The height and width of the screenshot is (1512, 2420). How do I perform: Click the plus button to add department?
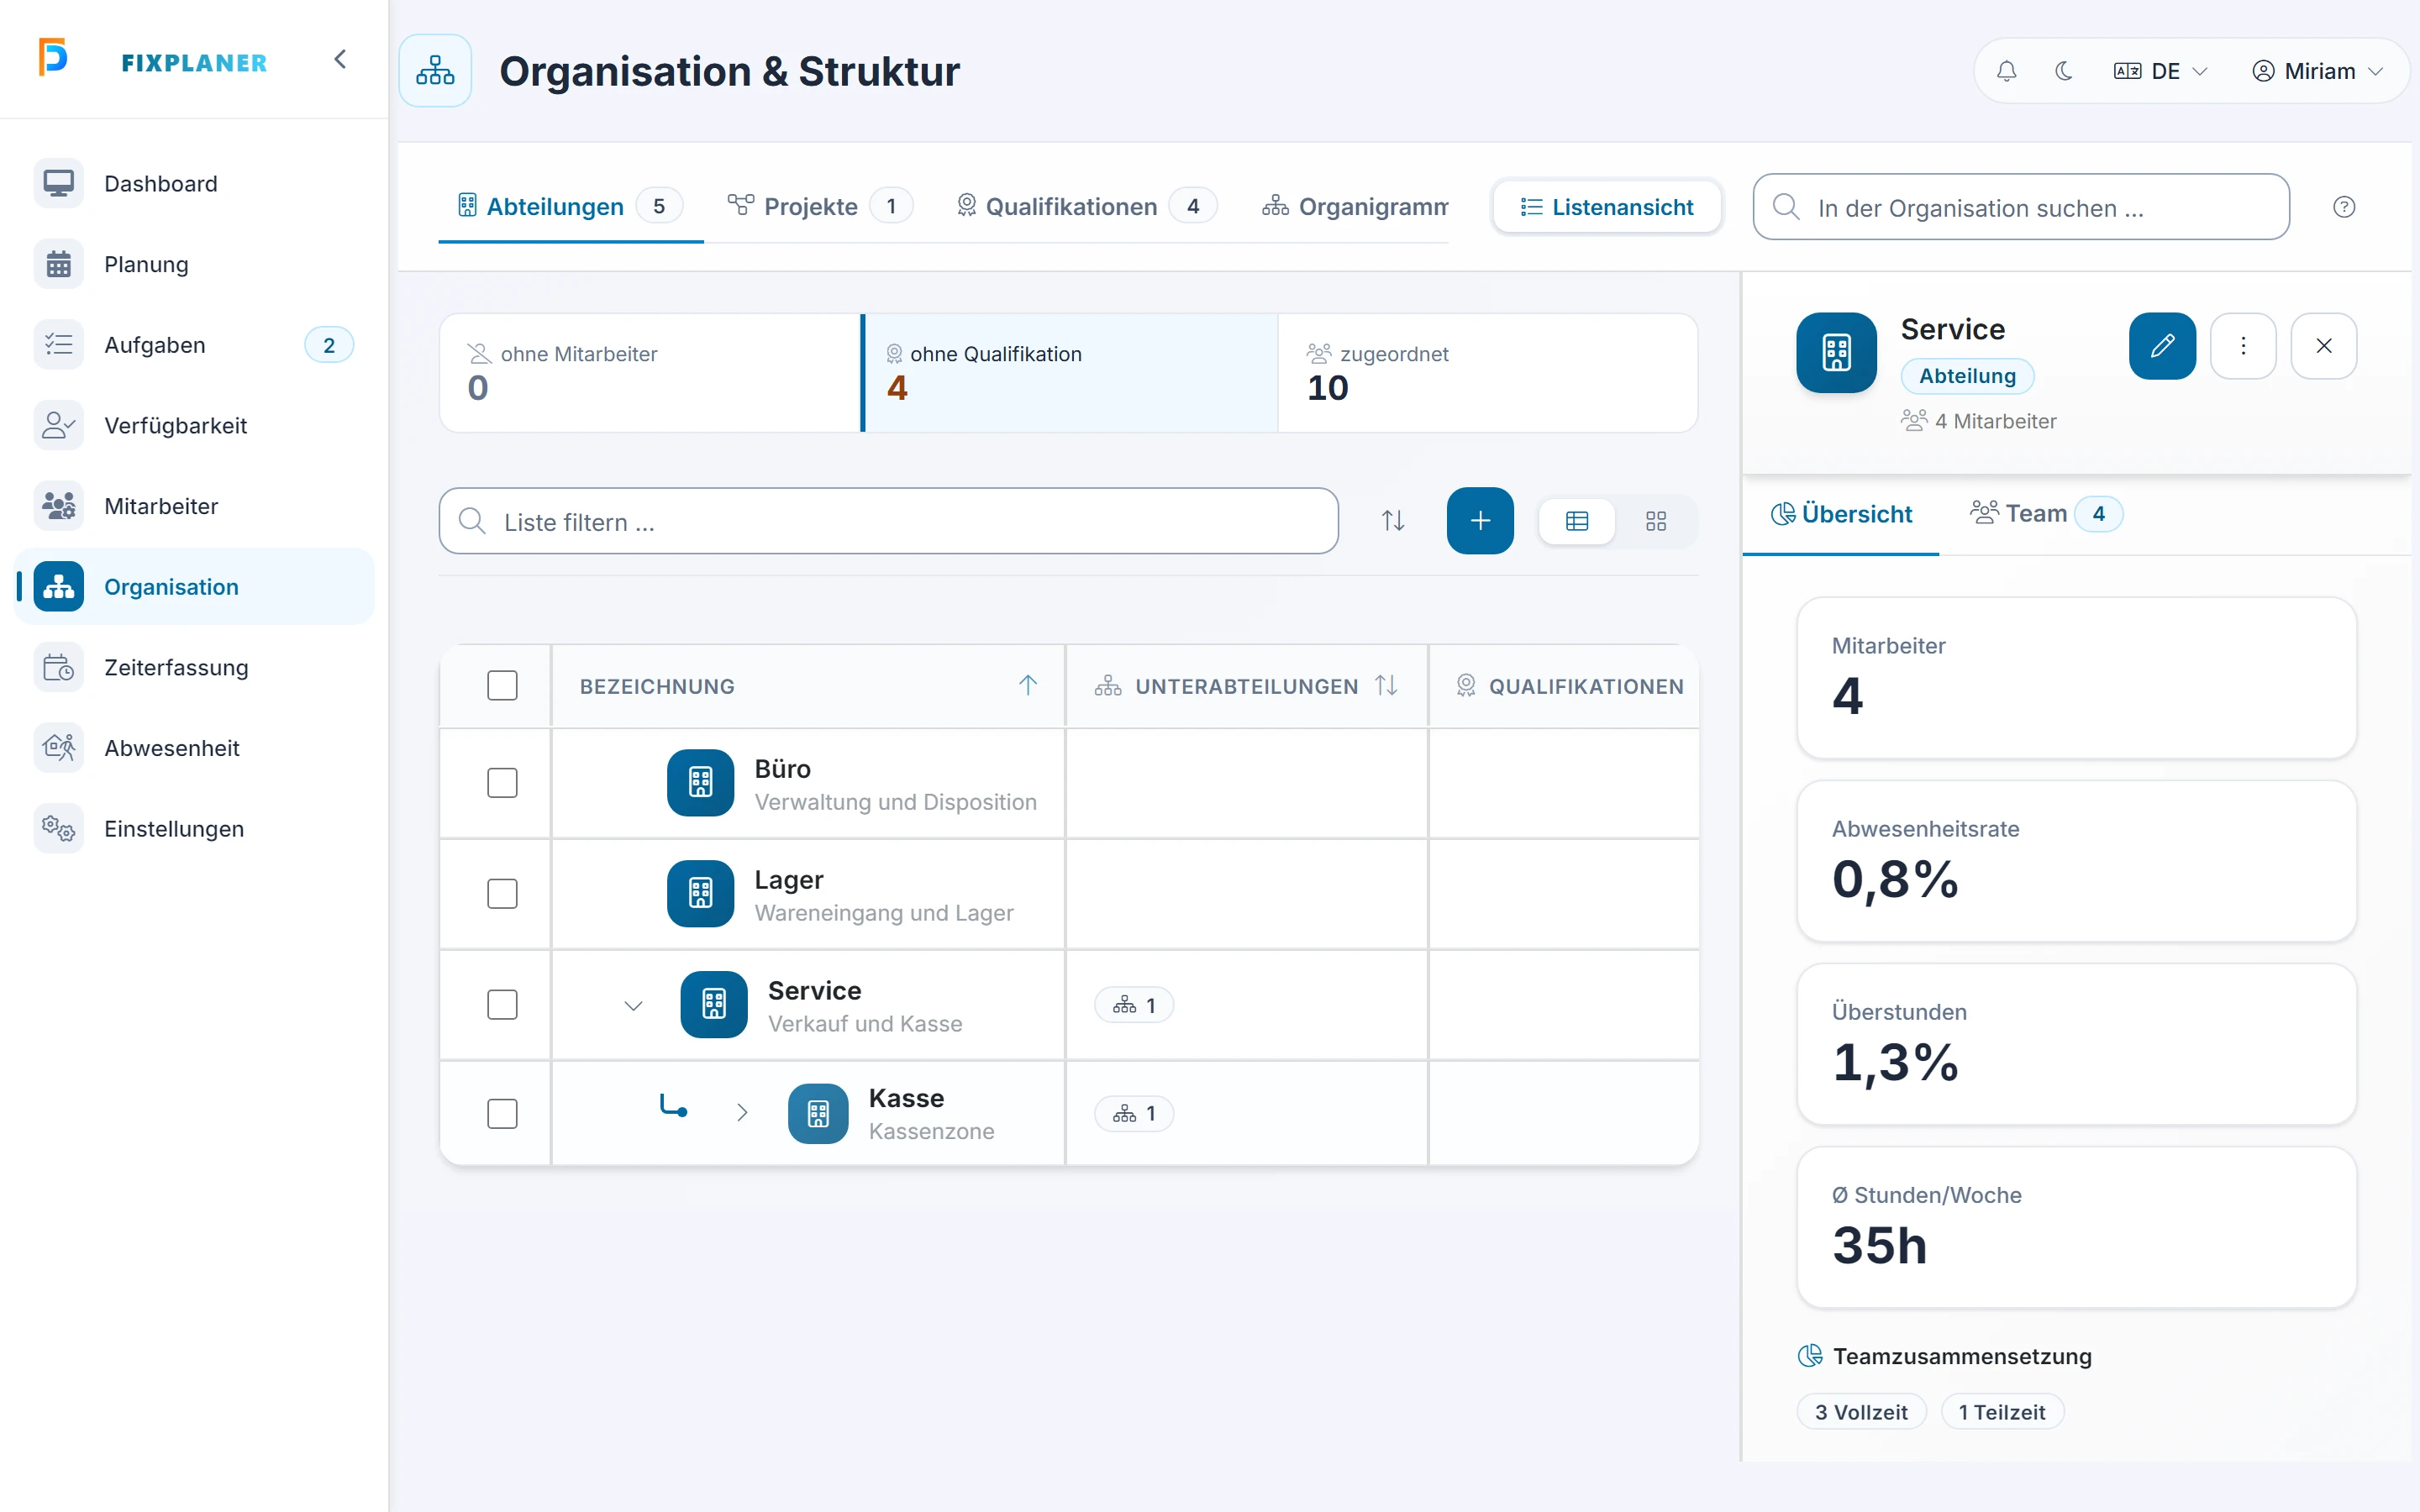(1480, 521)
